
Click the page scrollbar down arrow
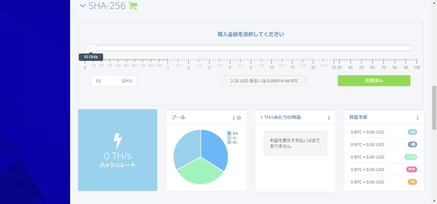(x=434, y=201)
